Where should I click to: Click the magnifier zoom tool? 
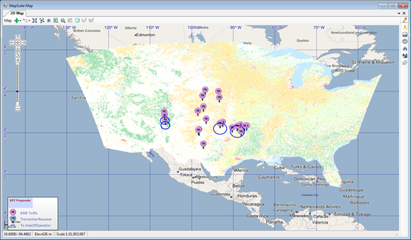pos(63,20)
